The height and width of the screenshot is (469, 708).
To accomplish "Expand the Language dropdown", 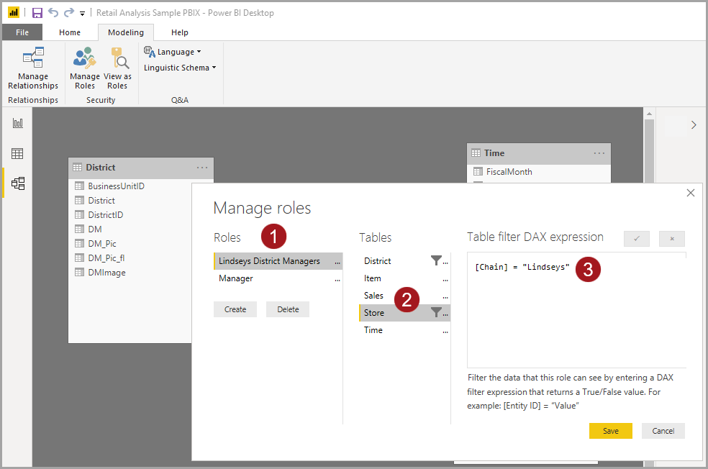I will (173, 52).
